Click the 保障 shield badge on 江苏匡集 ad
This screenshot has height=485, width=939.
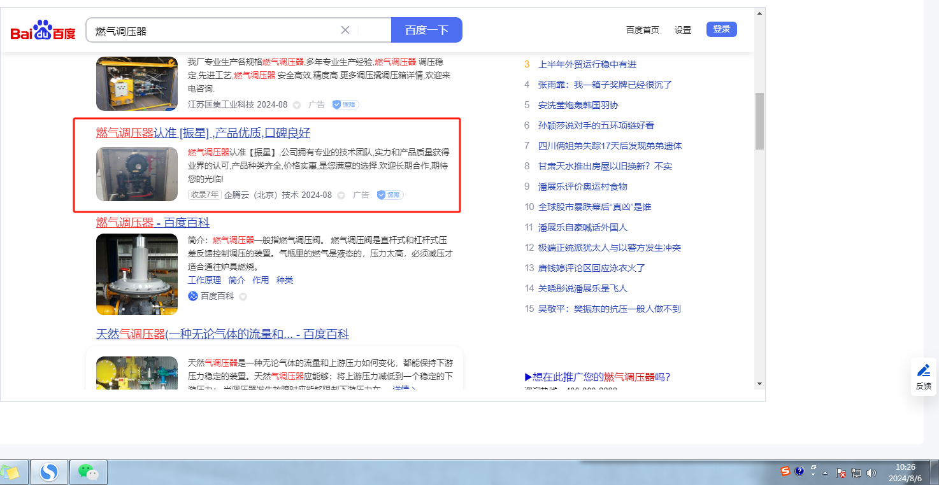tap(345, 104)
